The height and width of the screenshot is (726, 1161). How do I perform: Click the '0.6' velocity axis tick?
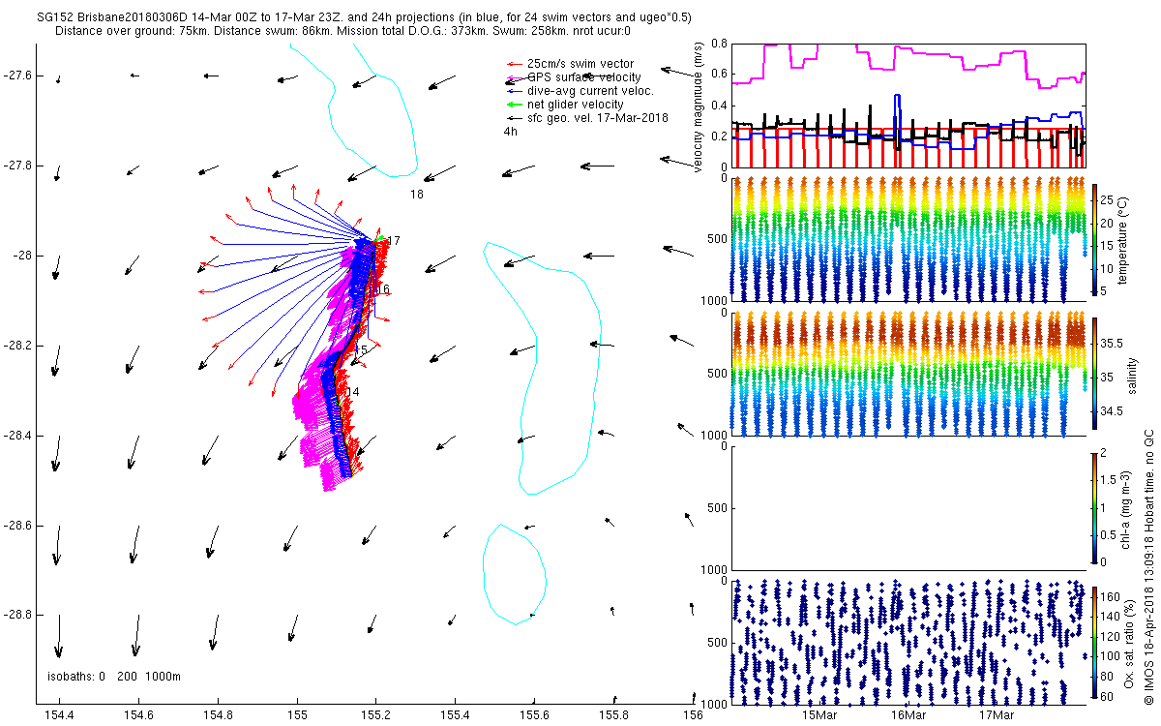pos(719,75)
